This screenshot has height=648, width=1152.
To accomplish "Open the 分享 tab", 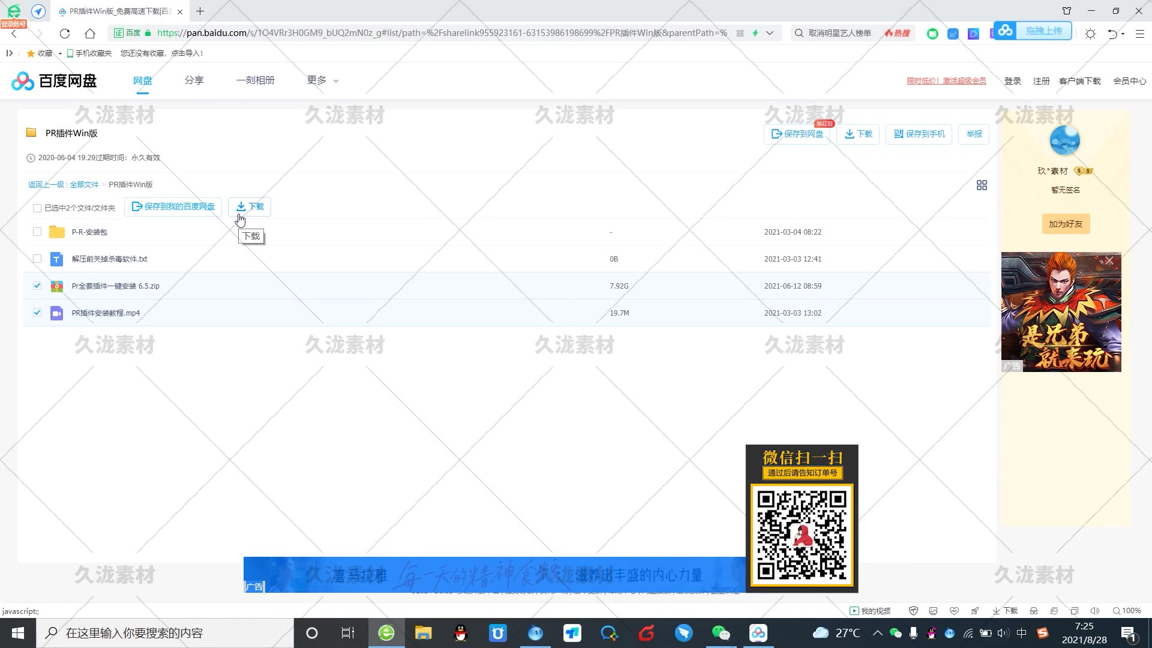I will 194,80.
